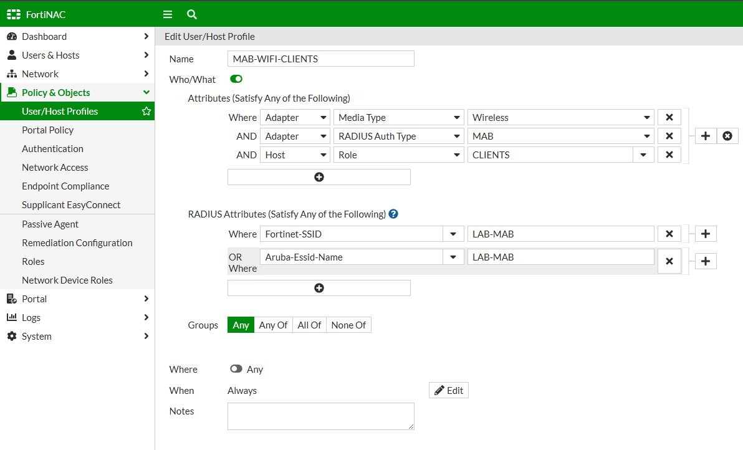
Task: Remove the RADIUS Auth Type MAB row
Action: (x=669, y=136)
